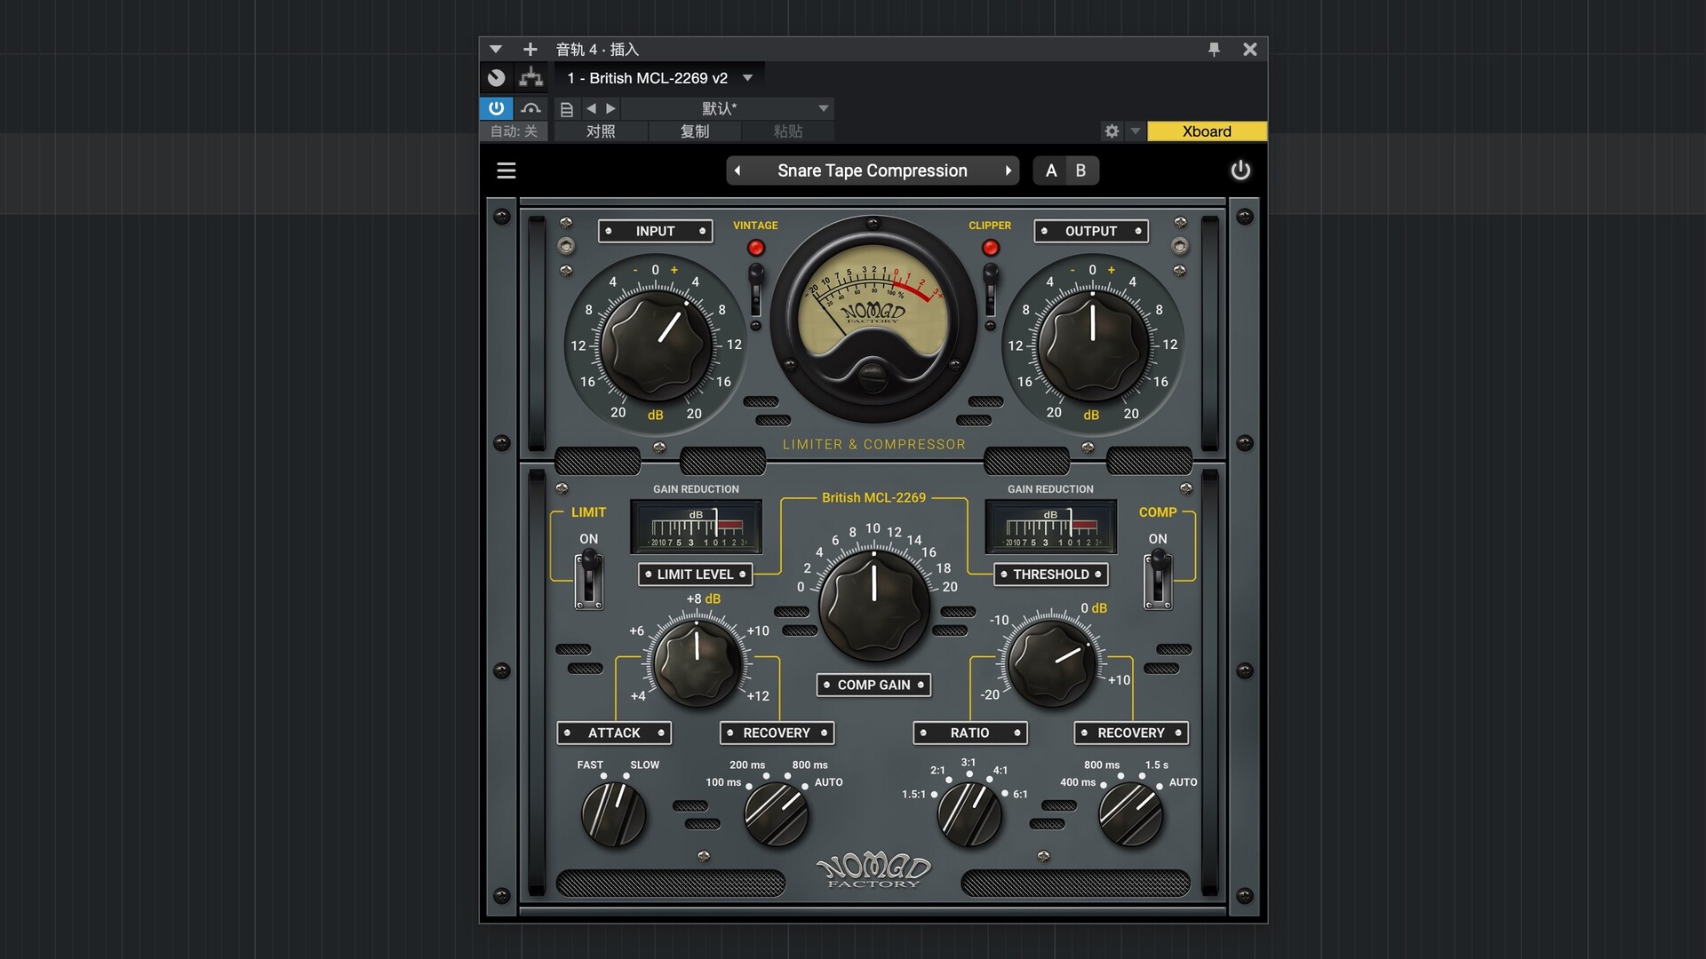Pin the plugin window
1706x959 pixels.
tap(1214, 50)
